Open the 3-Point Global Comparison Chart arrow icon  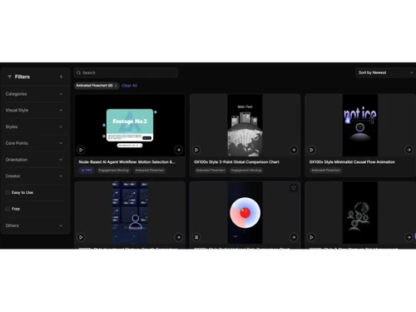click(294, 150)
